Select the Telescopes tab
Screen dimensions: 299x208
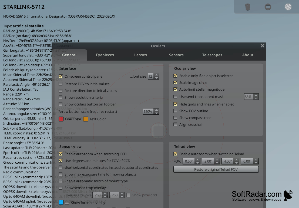click(x=212, y=55)
